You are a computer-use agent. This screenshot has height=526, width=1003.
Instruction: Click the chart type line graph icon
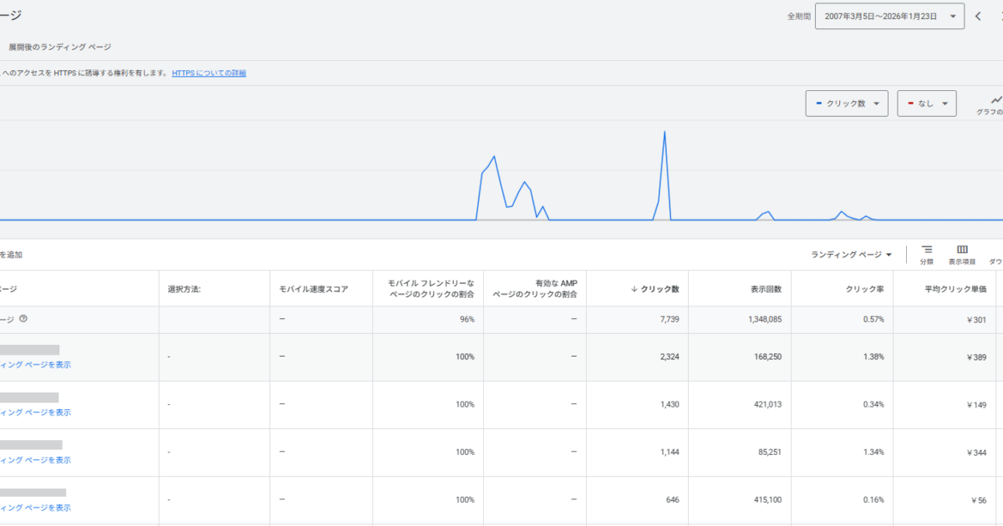point(995,100)
